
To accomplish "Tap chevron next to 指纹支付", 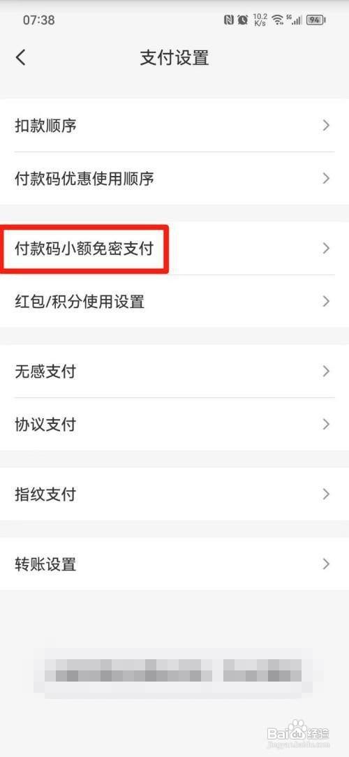I will 326,494.
